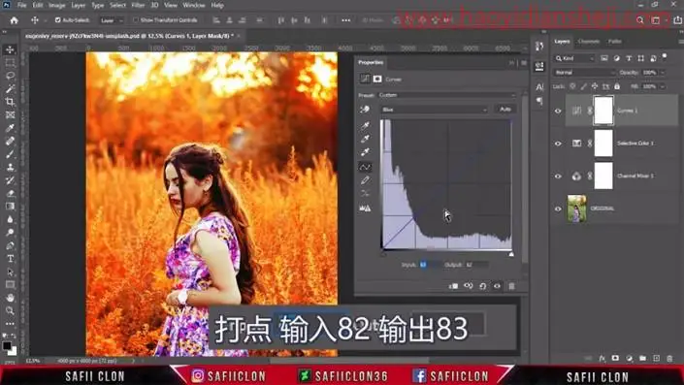This screenshot has width=684, height=385.
Task: Open the Opacity value dropdown
Action: point(663,73)
